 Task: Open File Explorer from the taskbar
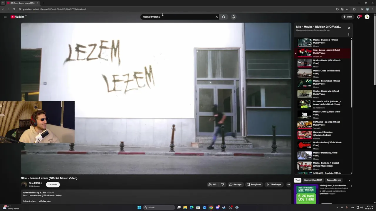(185, 207)
